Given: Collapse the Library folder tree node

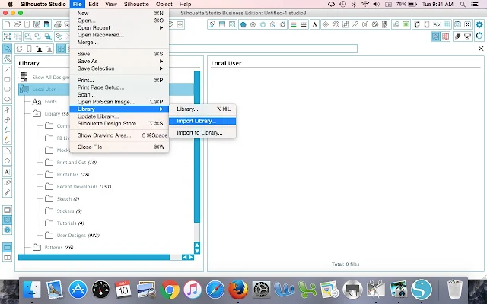Looking at the screenshot, I should click(37, 114).
